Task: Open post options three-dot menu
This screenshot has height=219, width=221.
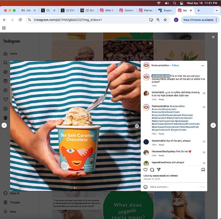Action: [203, 66]
